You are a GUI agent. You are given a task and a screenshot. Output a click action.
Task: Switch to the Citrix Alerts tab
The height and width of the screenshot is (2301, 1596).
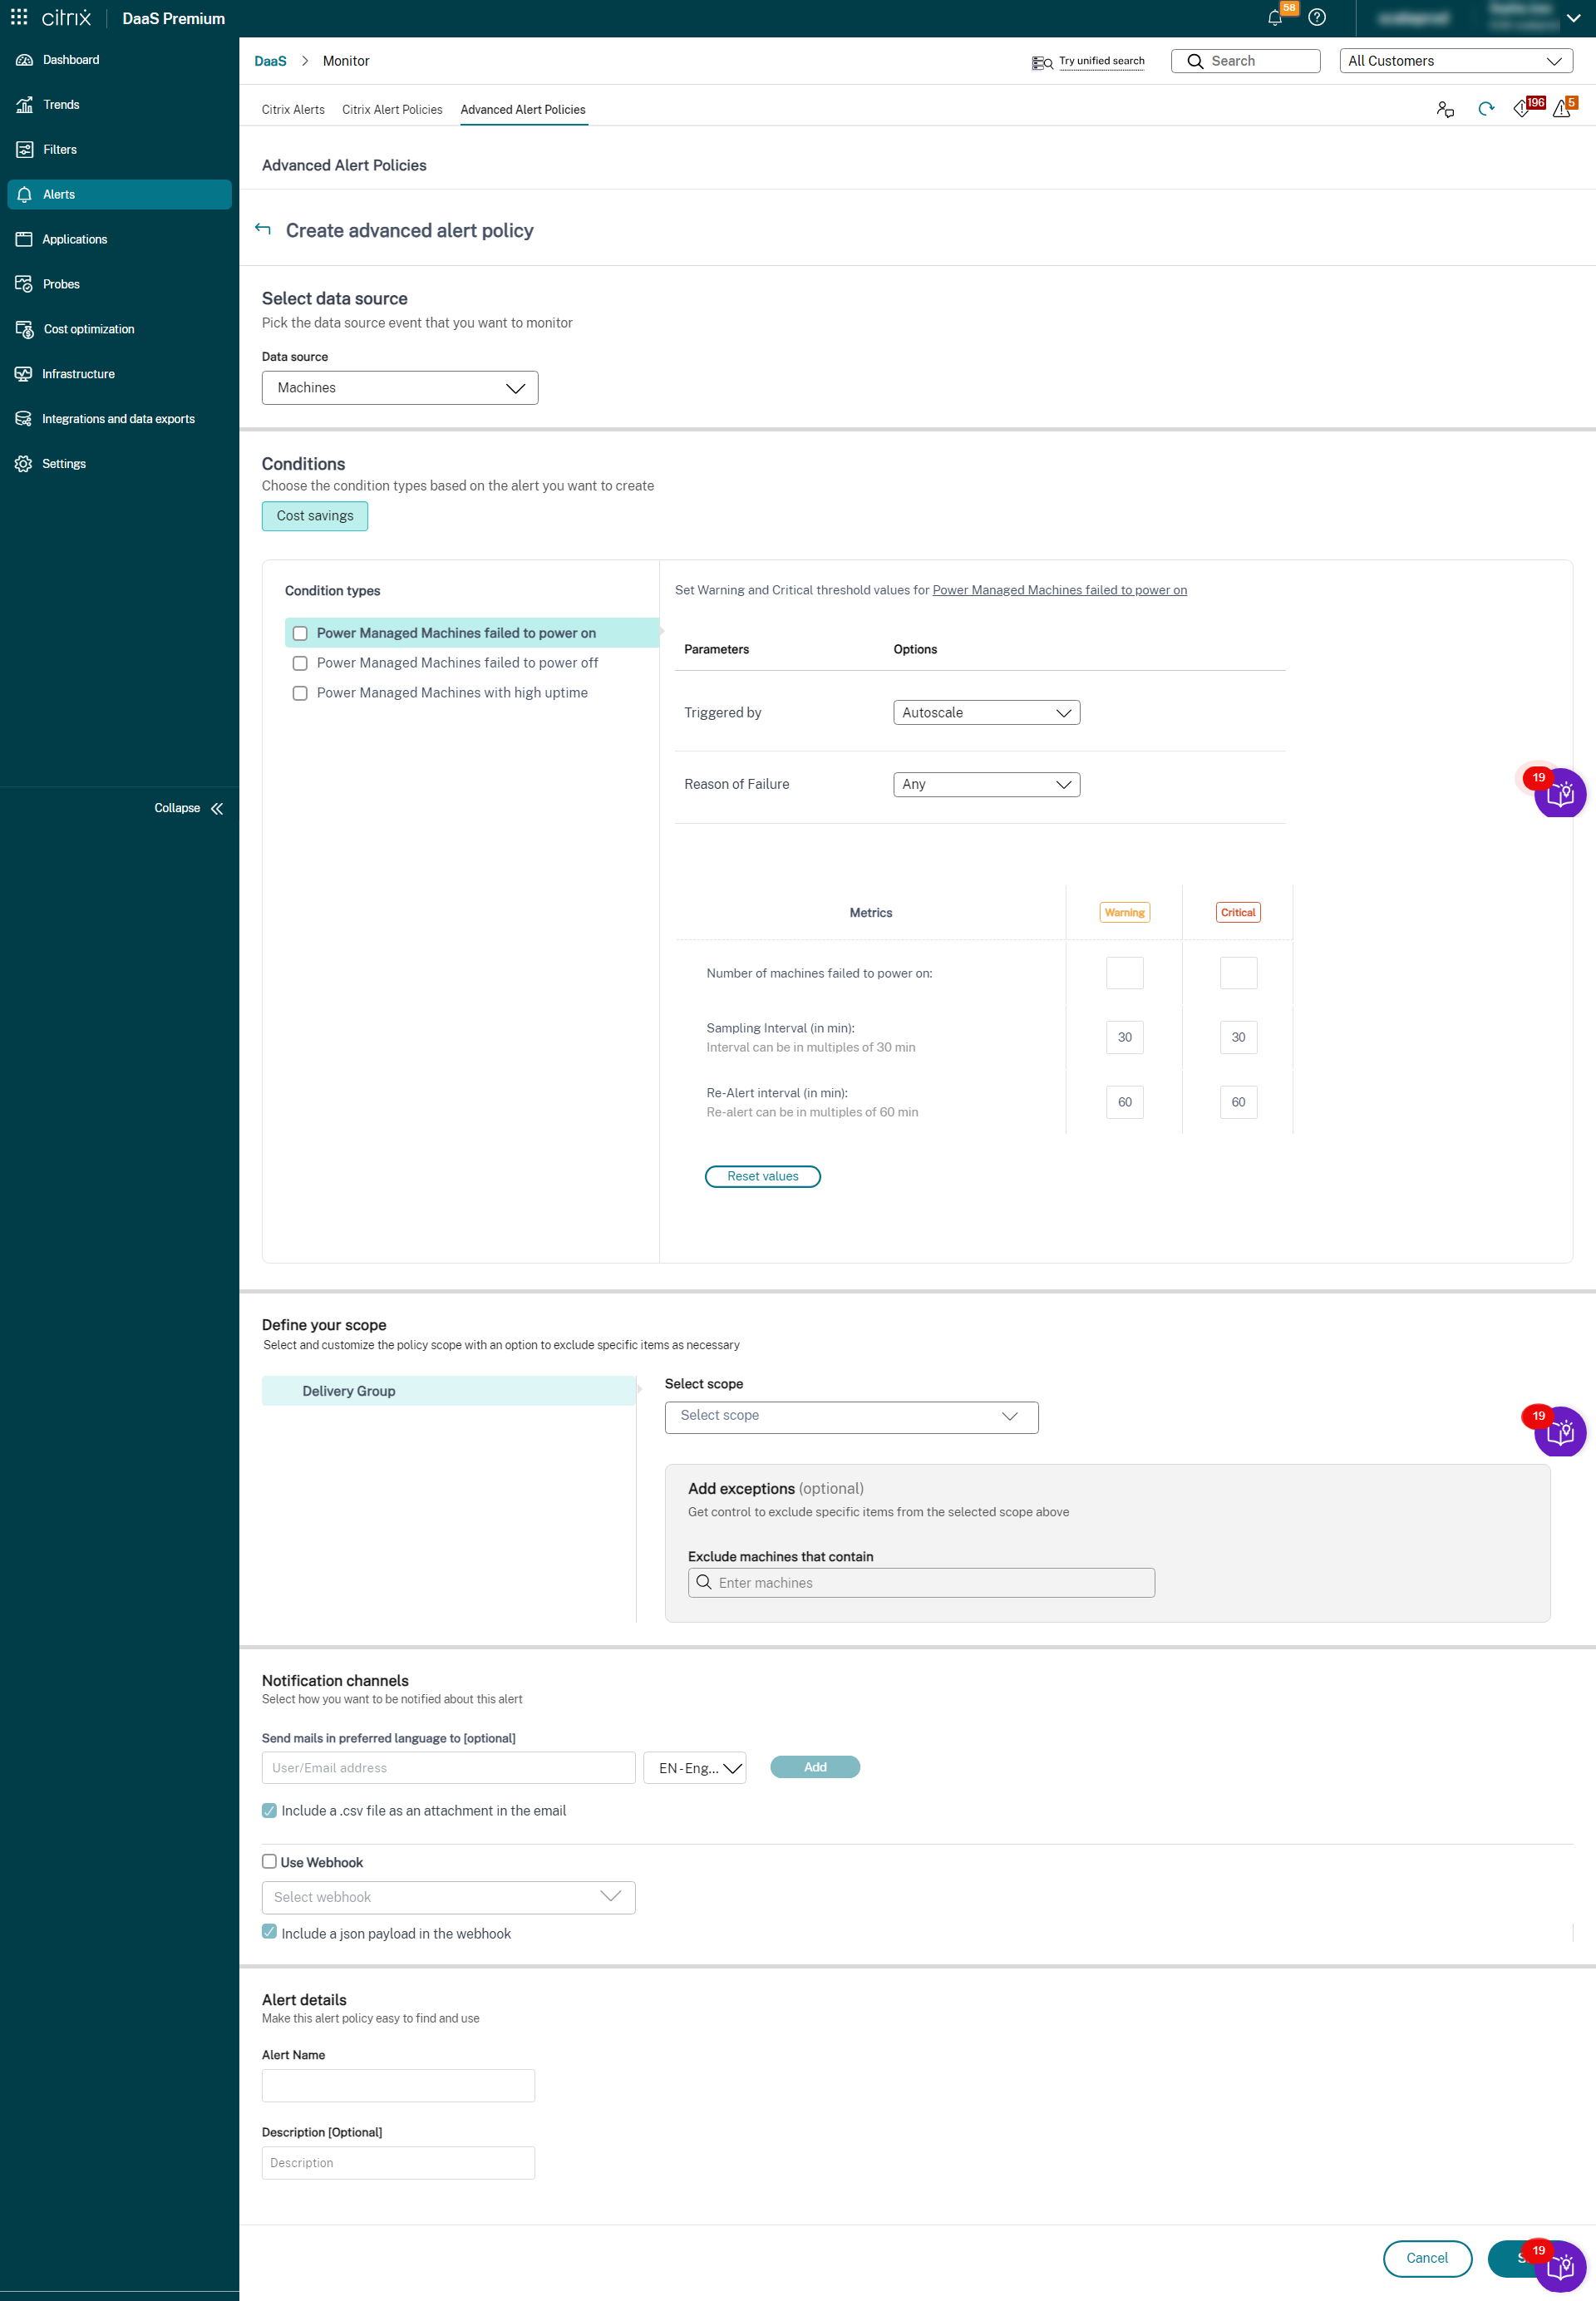[293, 110]
